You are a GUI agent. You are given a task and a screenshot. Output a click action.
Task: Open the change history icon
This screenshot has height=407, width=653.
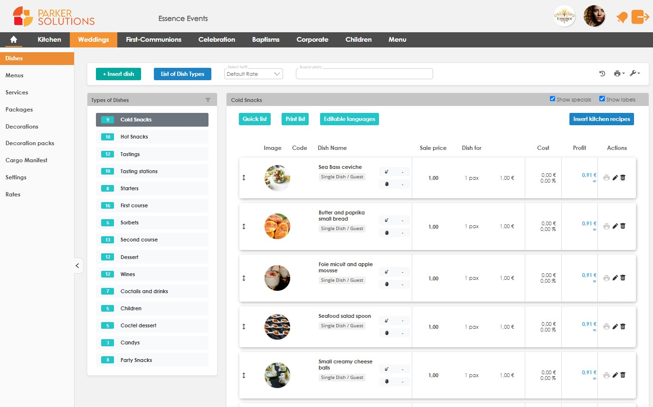tap(602, 74)
